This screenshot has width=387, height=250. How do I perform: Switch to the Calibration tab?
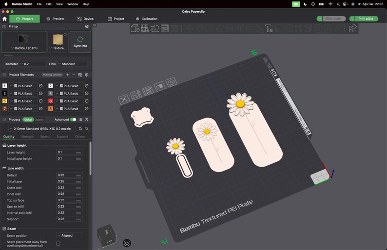147,19
